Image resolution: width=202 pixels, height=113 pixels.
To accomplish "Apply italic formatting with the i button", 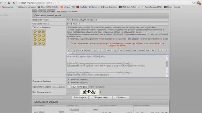I will [72, 51].
